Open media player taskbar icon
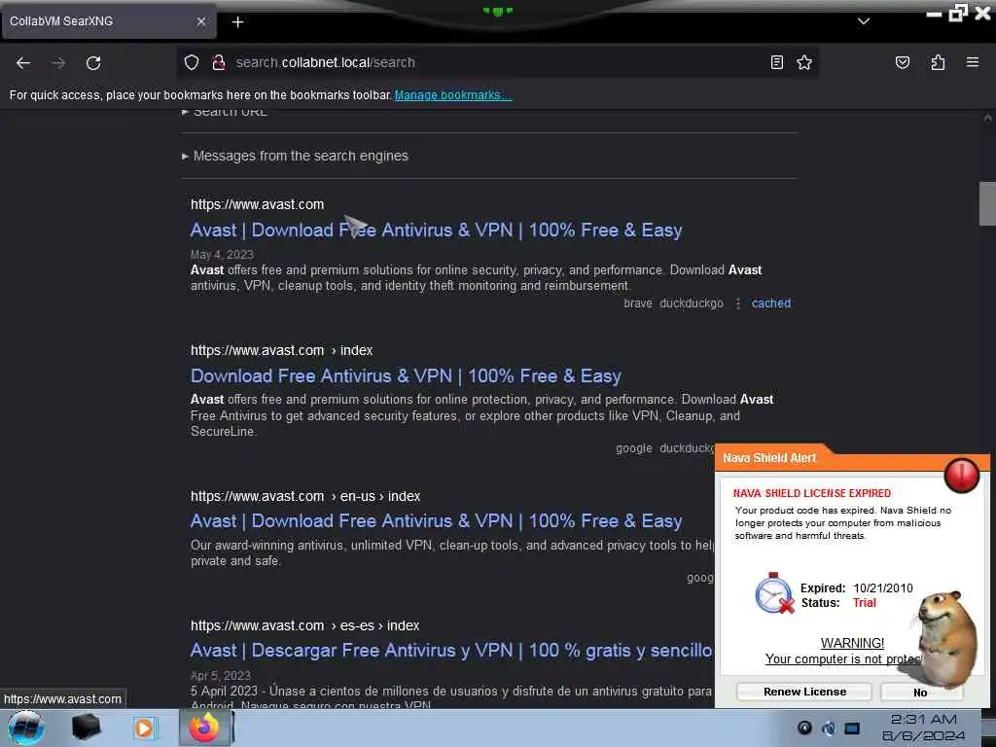The height and width of the screenshot is (747, 996). coord(144,728)
